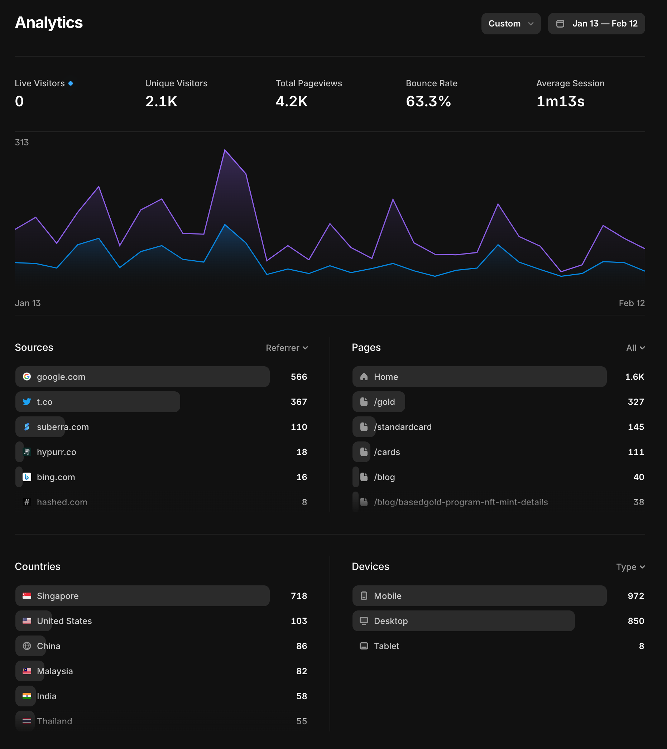Viewport: 667px width, 749px height.
Task: Click the Desktop monitor icon
Action: coord(364,621)
